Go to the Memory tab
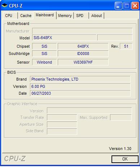Viewport: 140px width, 167px height. [x=65, y=16]
